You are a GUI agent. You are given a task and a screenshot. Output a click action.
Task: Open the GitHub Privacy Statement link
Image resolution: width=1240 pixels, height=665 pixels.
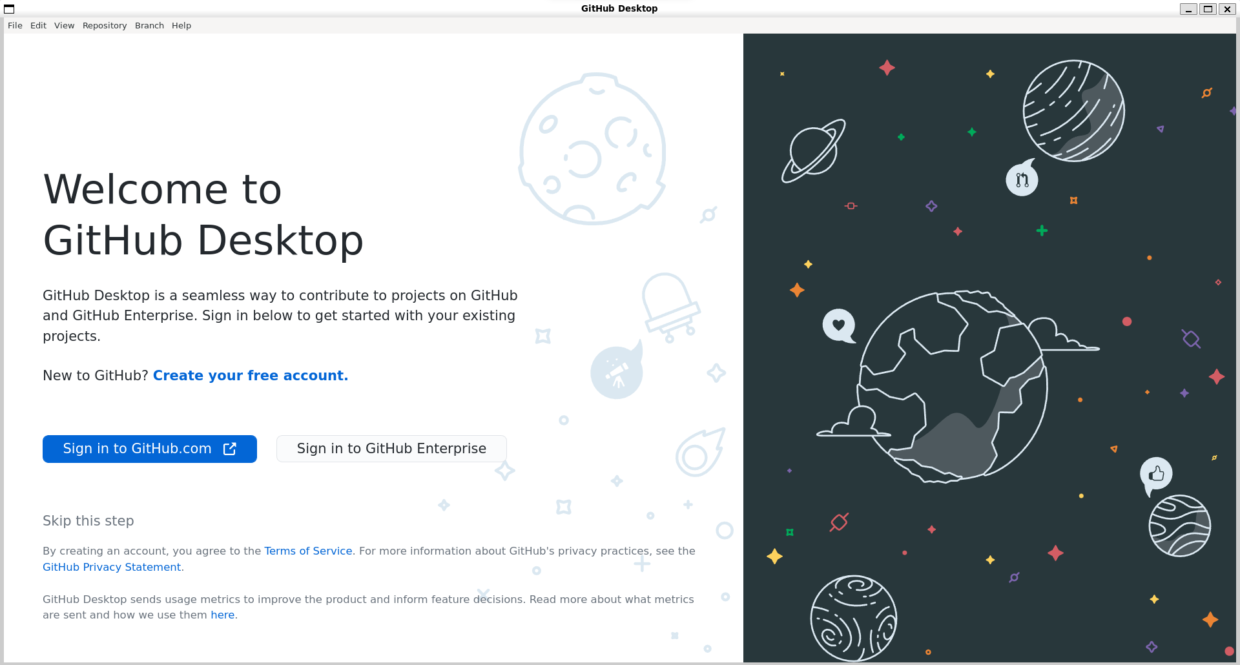point(112,567)
